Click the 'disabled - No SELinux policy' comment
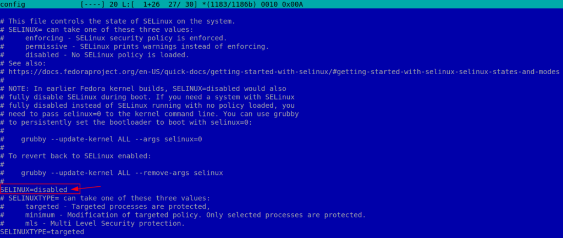 [107, 55]
